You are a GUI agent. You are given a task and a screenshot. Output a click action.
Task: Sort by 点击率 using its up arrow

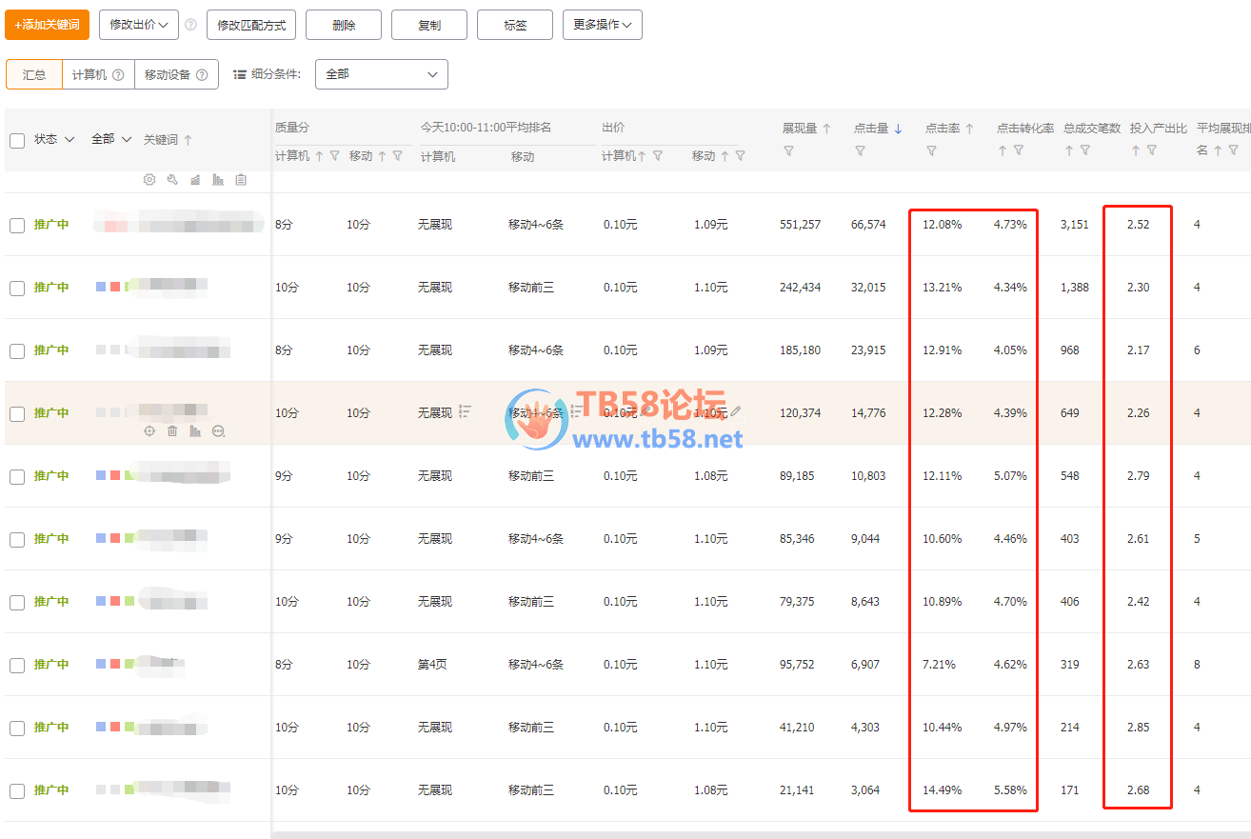pos(969,129)
